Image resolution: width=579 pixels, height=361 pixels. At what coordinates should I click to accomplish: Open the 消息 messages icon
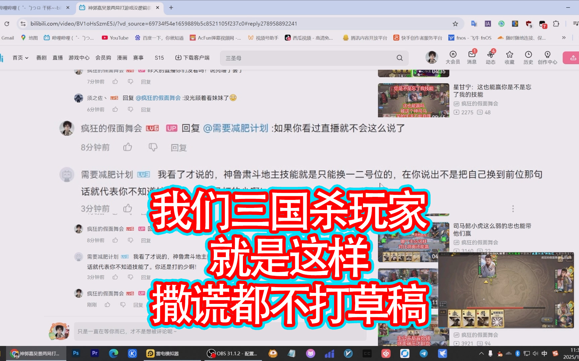(472, 57)
